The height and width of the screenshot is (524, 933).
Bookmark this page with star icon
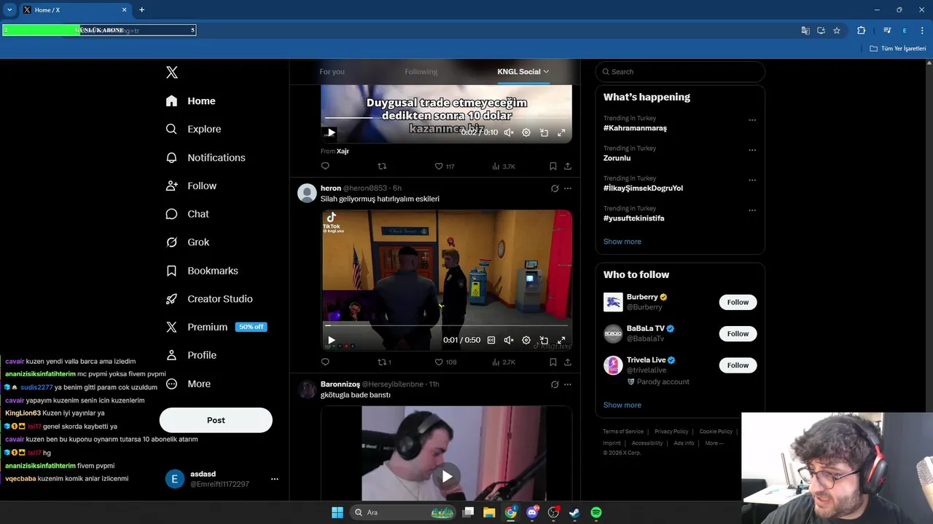pos(837,31)
